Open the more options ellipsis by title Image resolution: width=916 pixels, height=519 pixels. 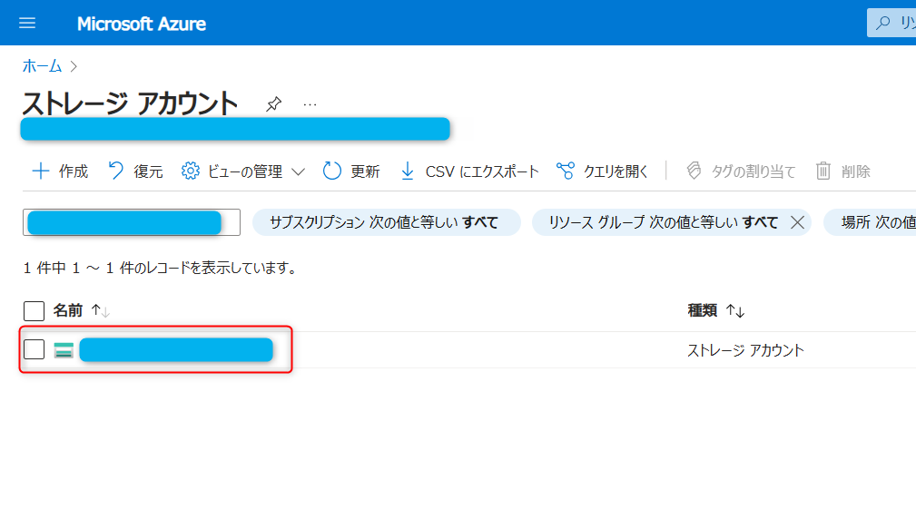tap(310, 105)
